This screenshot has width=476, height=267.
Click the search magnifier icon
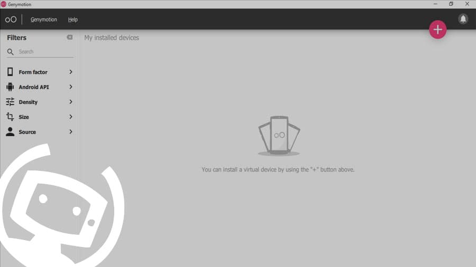(11, 52)
